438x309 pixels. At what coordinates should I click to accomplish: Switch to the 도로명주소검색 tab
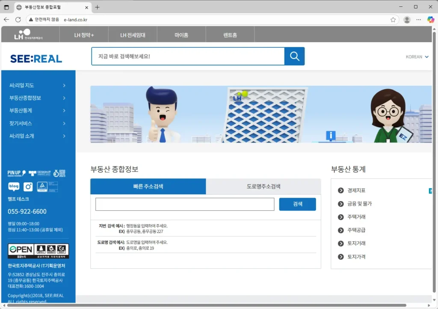pyautogui.click(x=263, y=187)
